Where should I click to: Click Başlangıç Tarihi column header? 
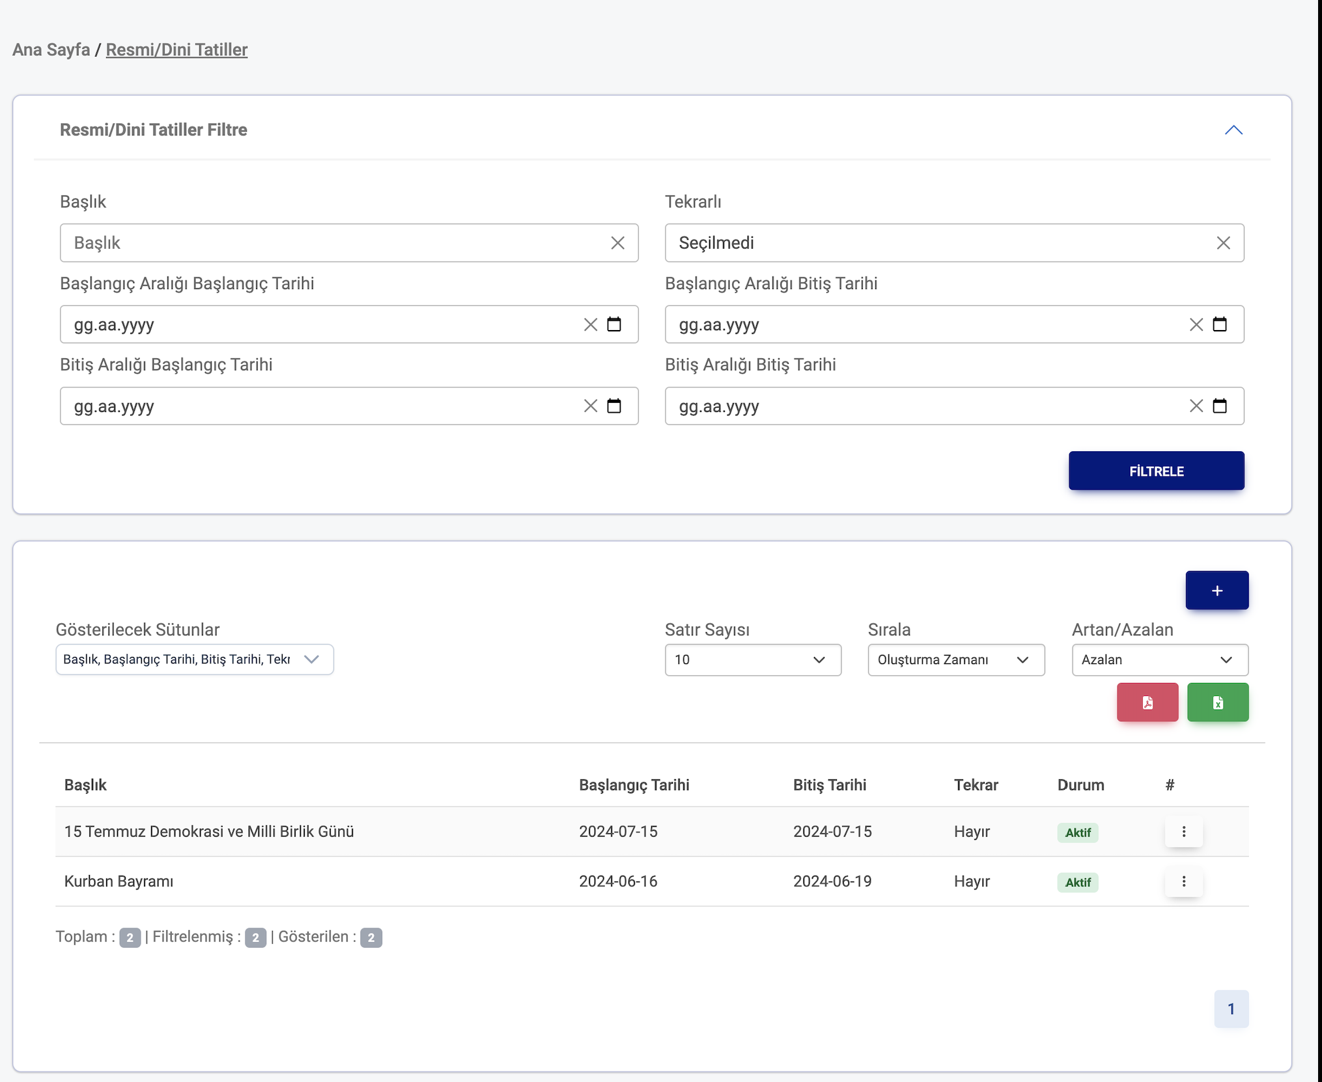634,785
